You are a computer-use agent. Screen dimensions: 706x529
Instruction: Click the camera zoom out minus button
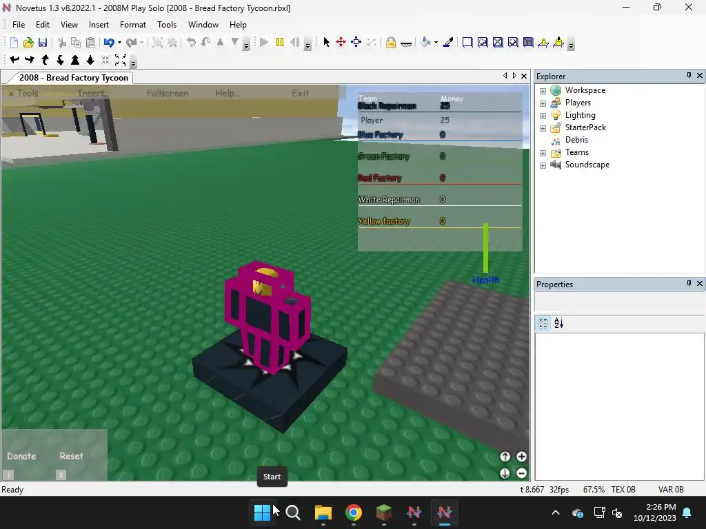521,473
